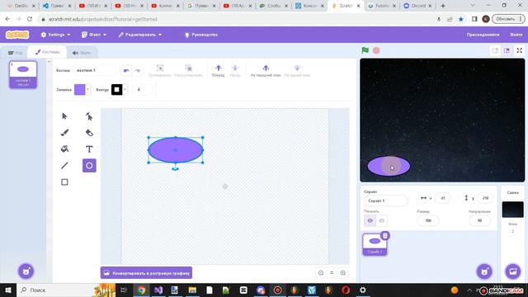Image resolution: width=528 pixels, height=297 pixels.
Task: Select the stage backdrop thumbnail
Action: 513,209
